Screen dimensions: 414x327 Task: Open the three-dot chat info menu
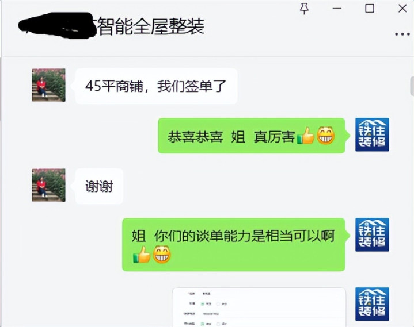[x=402, y=34]
